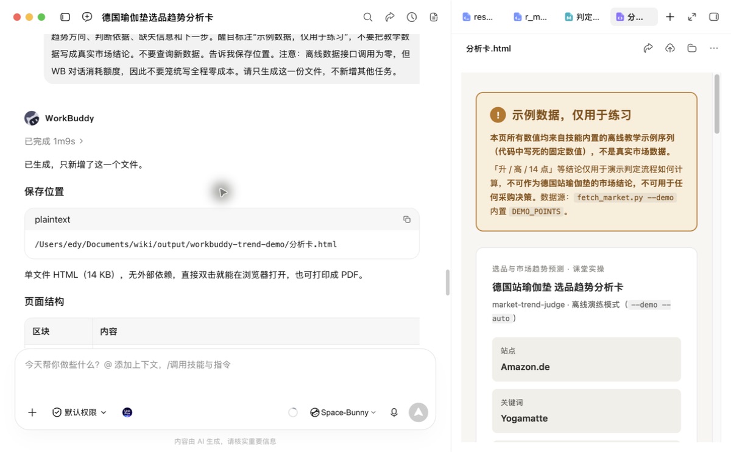
Task: Toggle the right side panel icon
Action: click(x=714, y=17)
